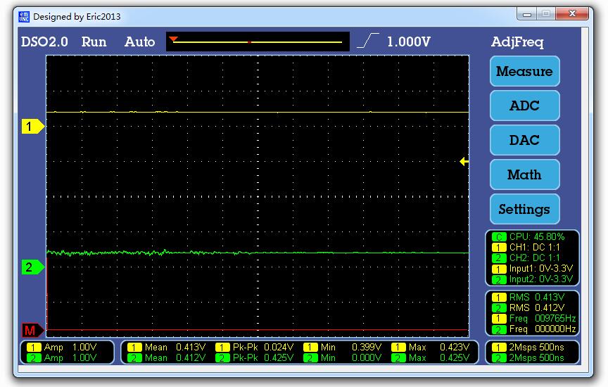Image resolution: width=608 pixels, height=387 pixels.
Task: Click channel 1 RMS 0.413V reading
Action: click(x=537, y=297)
